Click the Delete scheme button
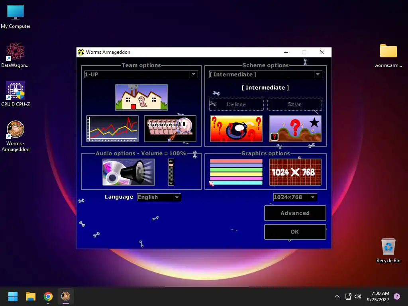408x306 pixels. (236, 104)
